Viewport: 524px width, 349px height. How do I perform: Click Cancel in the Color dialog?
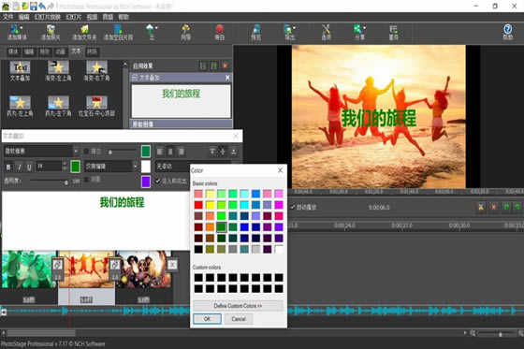click(x=239, y=319)
